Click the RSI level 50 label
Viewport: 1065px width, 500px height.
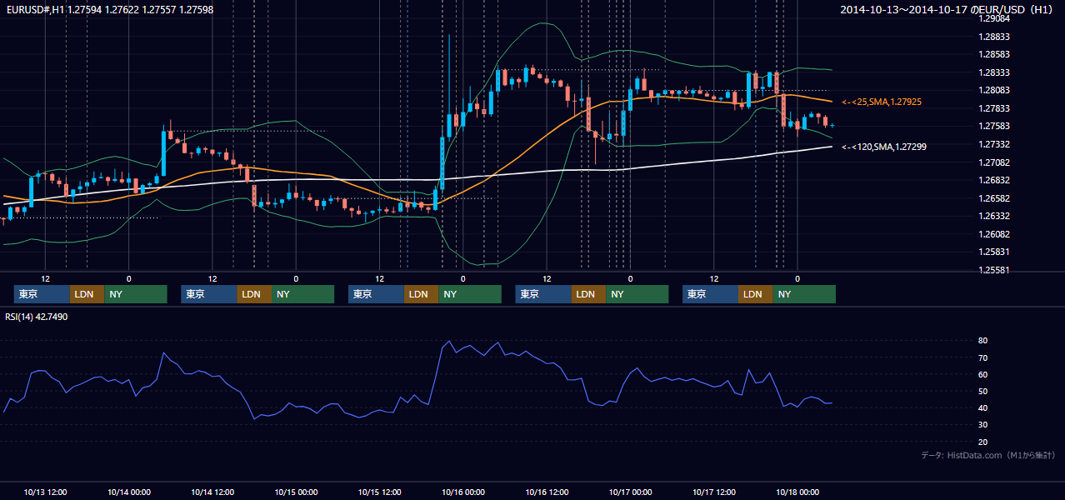pos(983,392)
